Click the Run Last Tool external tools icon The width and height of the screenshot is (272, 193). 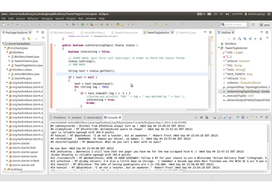92,25
